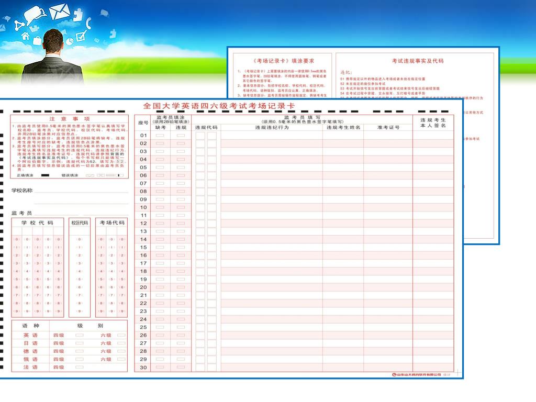This screenshot has height=402, width=536.
Task: Click the 语种 table header
Action: click(30, 326)
